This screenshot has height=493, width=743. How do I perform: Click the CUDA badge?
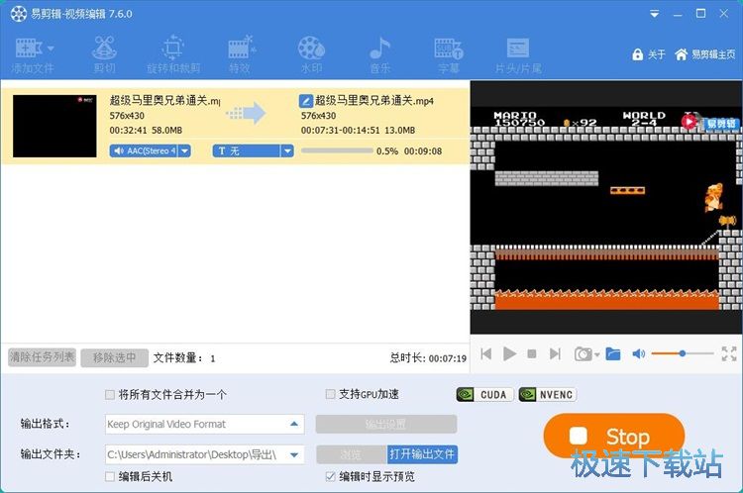[484, 394]
